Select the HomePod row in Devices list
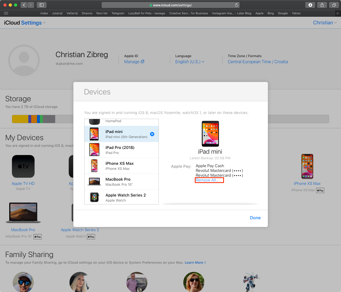The height and width of the screenshot is (292, 341). pyautogui.click(x=122, y=122)
